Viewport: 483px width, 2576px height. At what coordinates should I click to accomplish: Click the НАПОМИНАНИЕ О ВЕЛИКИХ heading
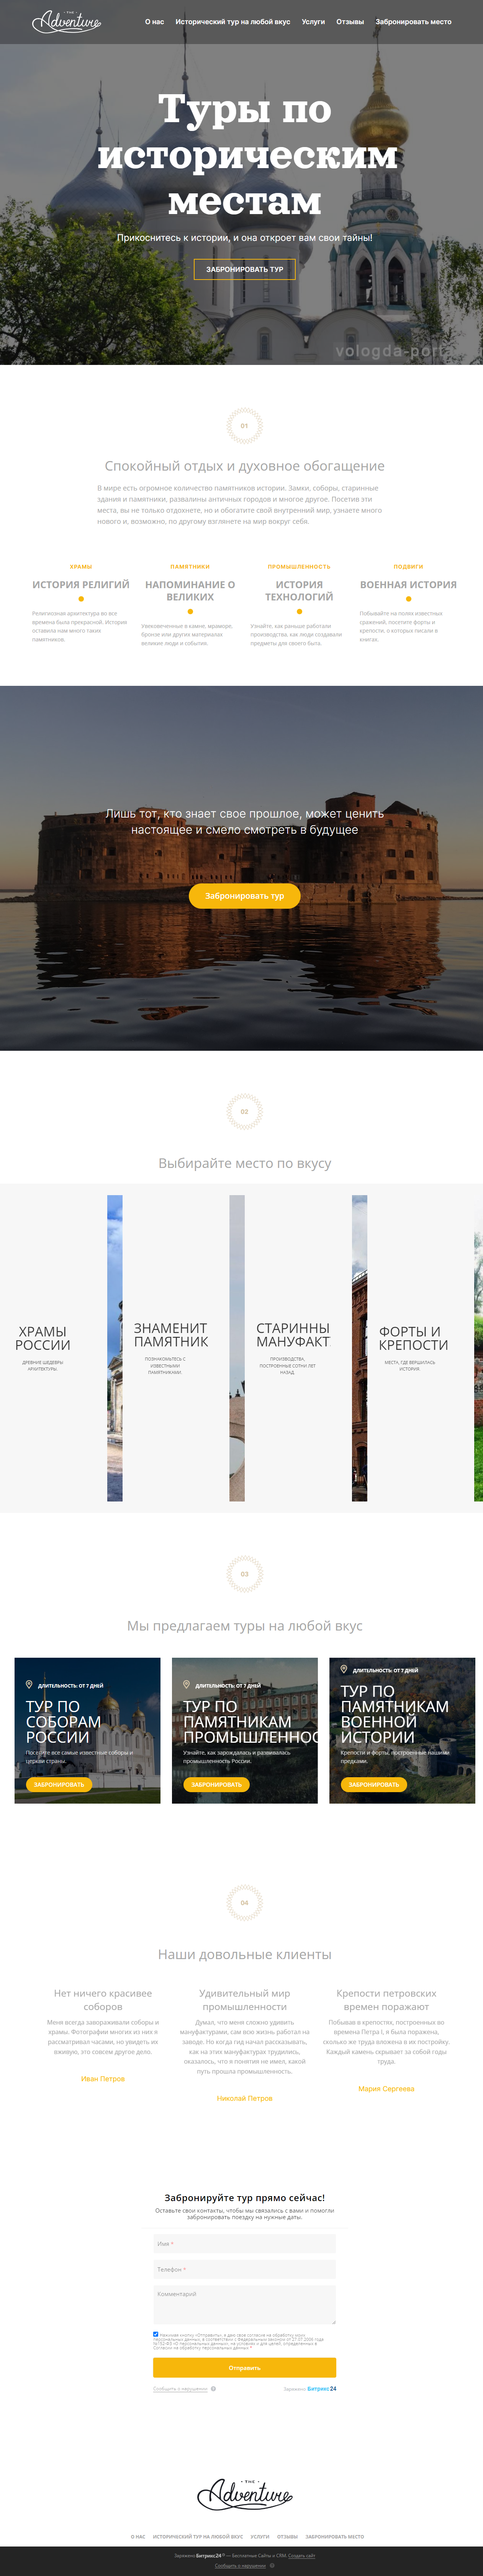click(190, 591)
